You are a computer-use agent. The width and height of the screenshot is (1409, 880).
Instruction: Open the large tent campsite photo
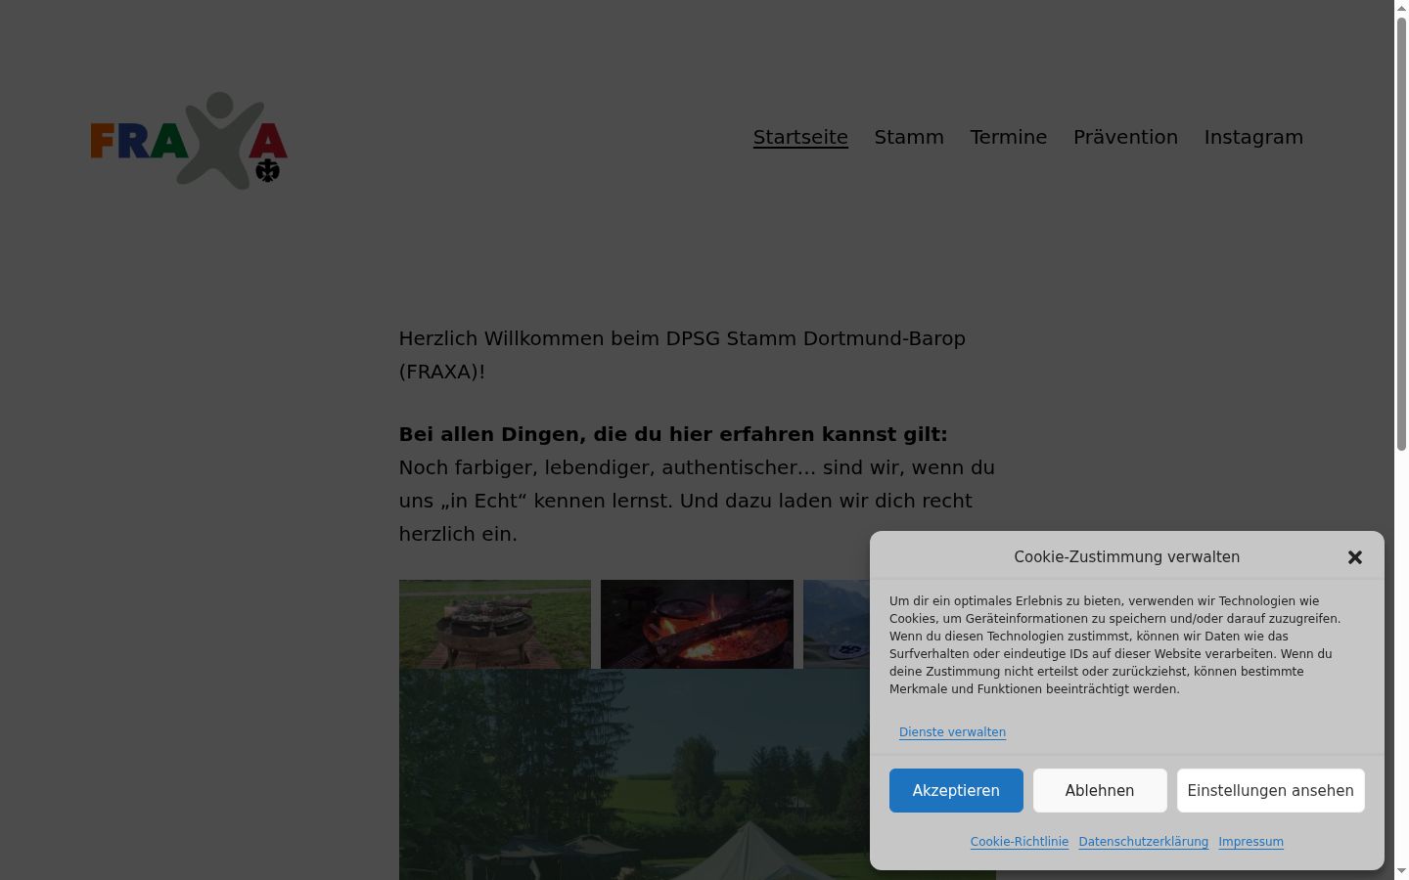pos(634,774)
